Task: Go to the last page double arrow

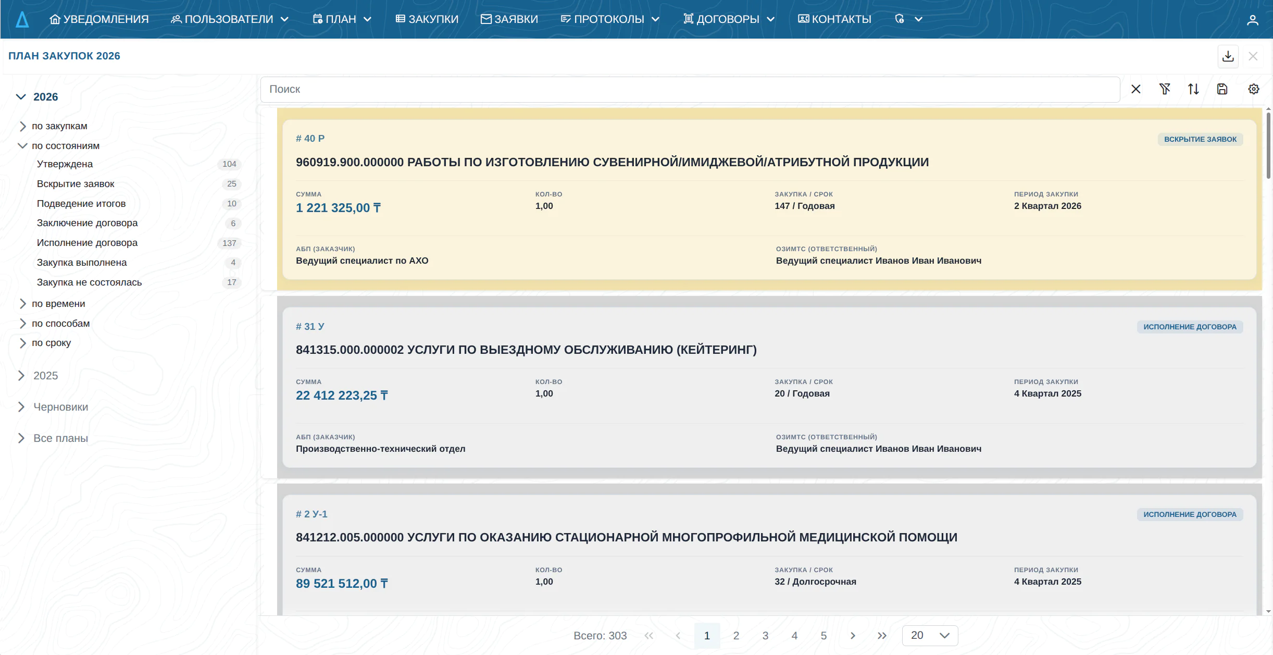Action: click(x=882, y=636)
